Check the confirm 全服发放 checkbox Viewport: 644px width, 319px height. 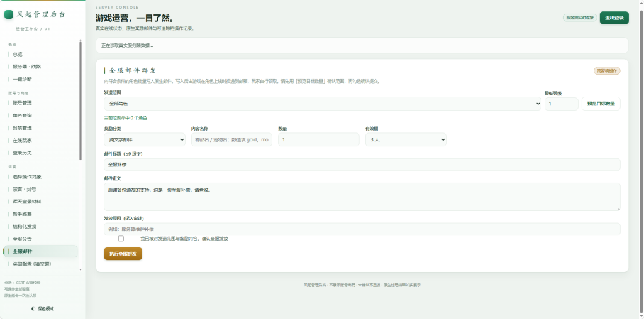121,239
